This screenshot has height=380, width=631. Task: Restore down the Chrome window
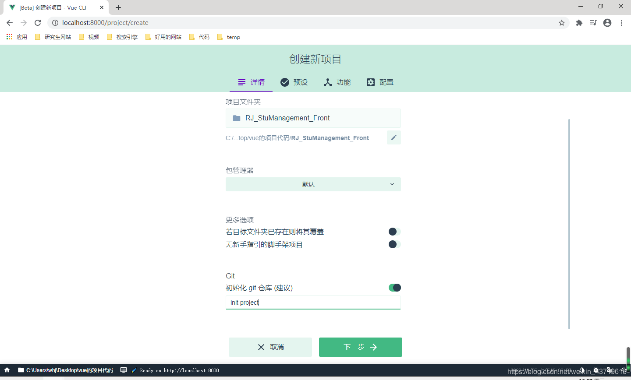601,7
